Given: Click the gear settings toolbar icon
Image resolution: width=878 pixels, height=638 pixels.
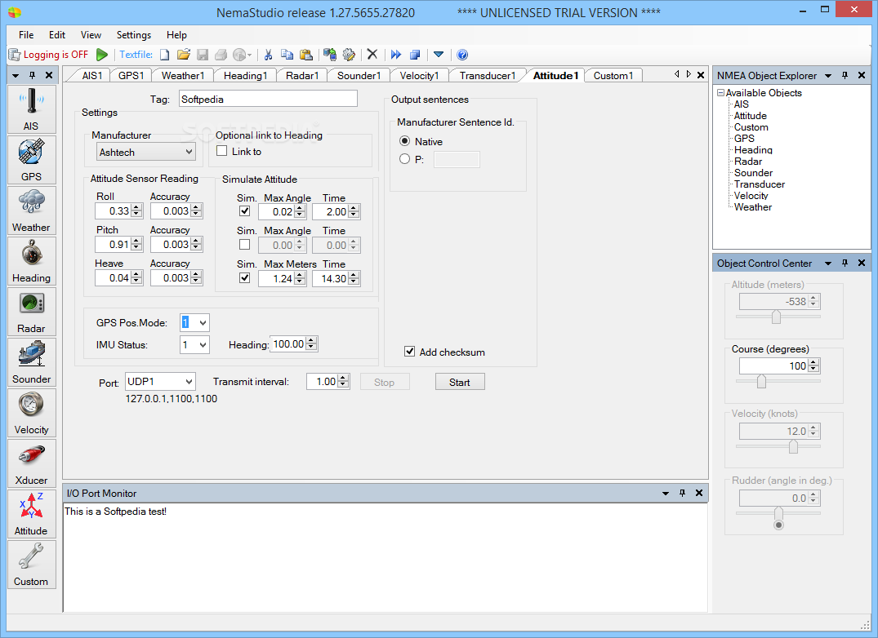Looking at the screenshot, I should (x=349, y=54).
